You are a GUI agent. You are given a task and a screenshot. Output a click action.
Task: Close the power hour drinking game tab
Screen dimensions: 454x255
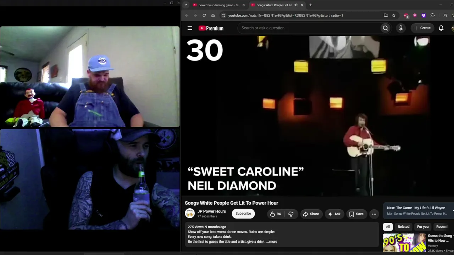243,5
